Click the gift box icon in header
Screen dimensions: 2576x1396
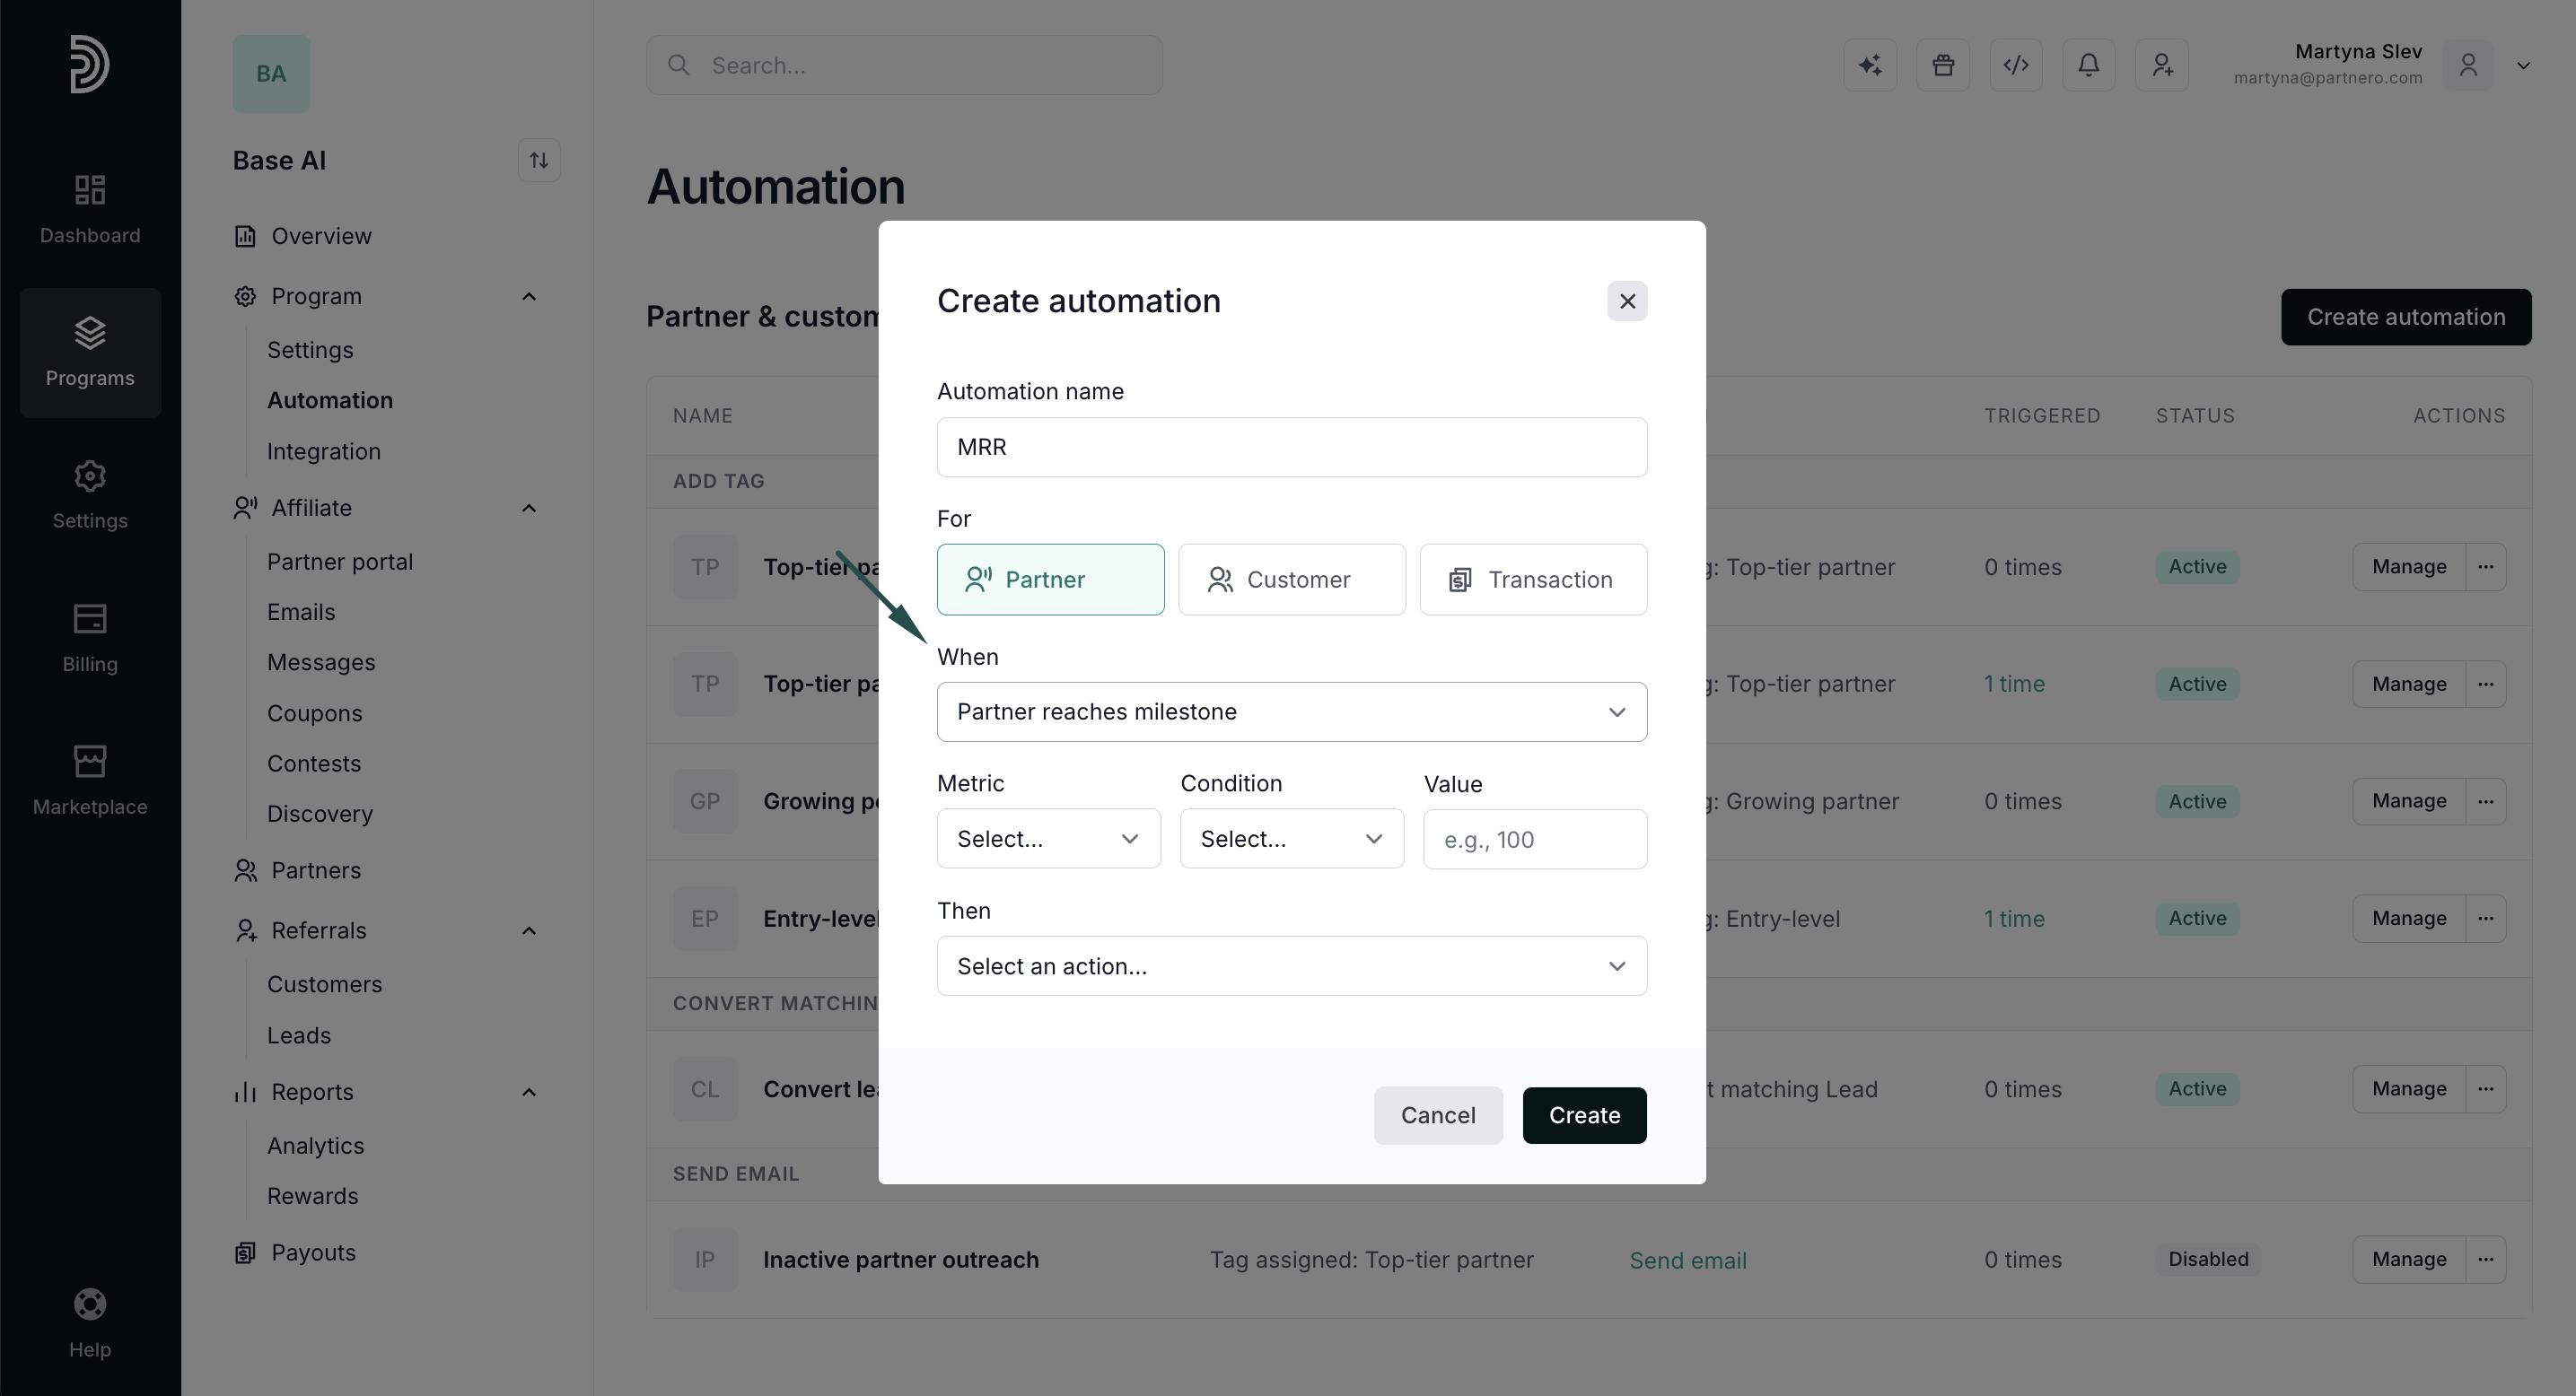click(x=1943, y=65)
